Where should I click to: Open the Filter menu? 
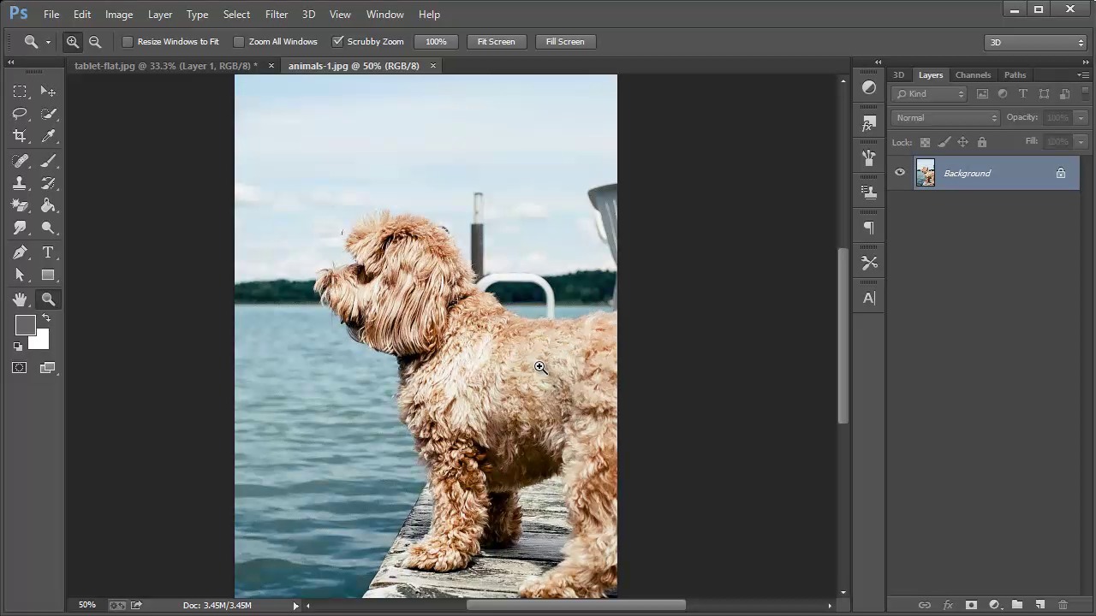click(x=276, y=15)
